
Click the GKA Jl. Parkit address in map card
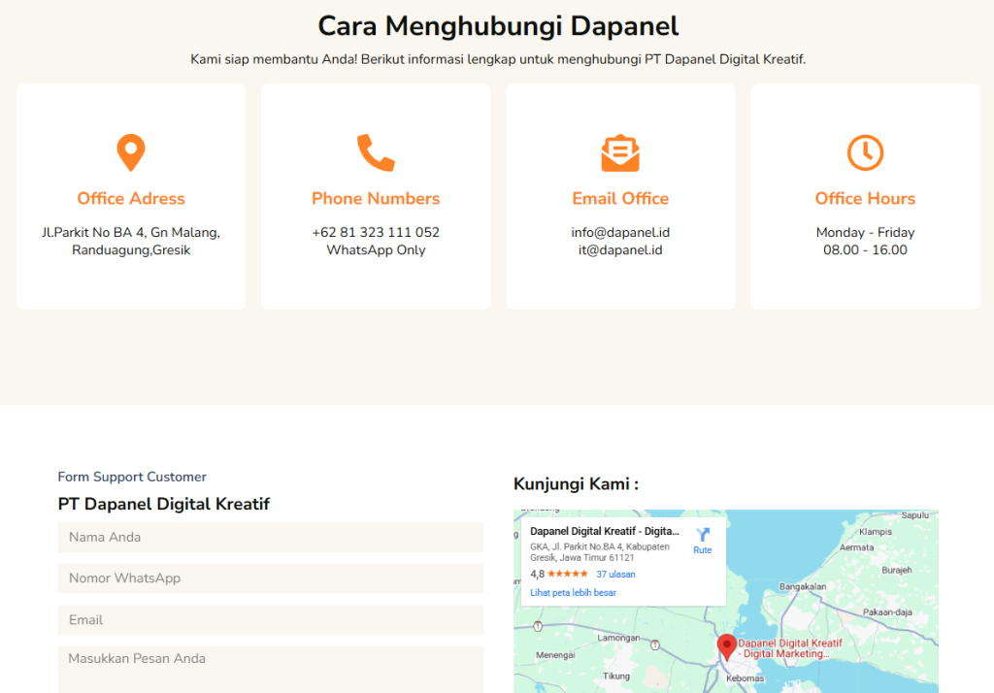tap(600, 551)
